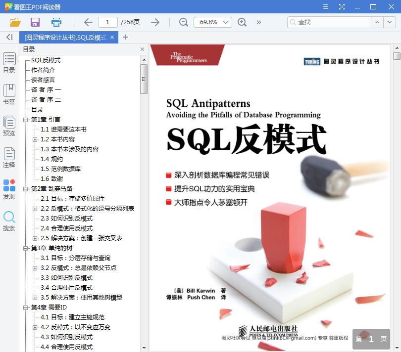Go to previous page with the left arrow

pyautogui.click(x=88, y=22)
